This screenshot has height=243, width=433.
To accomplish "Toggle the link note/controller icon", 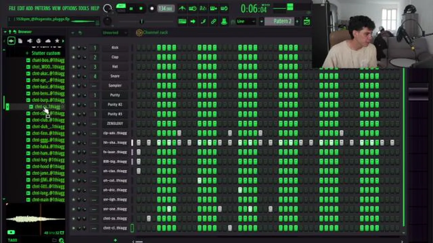I will tap(213, 22).
